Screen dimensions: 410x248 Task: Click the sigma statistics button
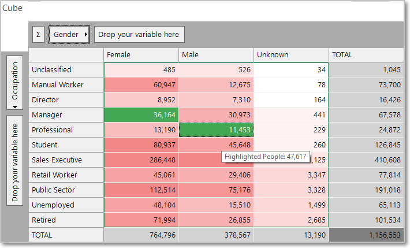[x=38, y=34]
